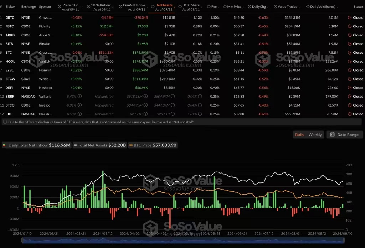
Task: Switch chart to Weekly view
Action: [315, 135]
